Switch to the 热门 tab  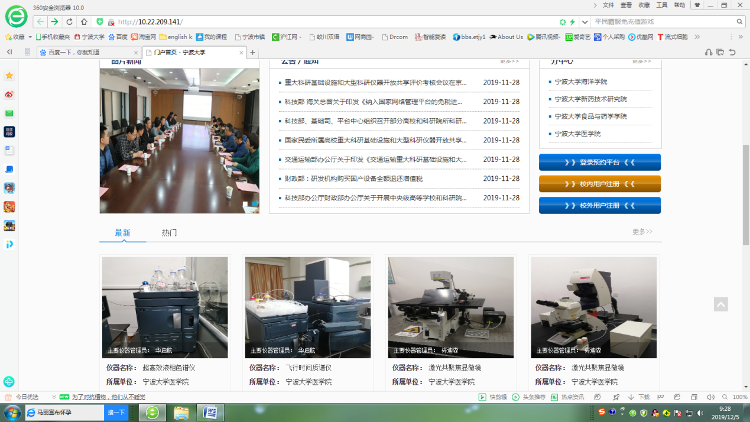169,233
